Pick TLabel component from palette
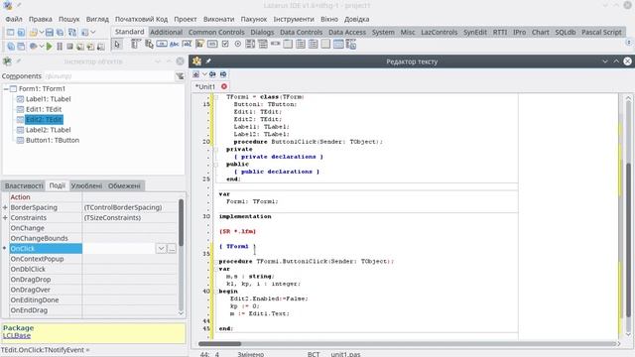The image size is (635, 357). pos(175,44)
